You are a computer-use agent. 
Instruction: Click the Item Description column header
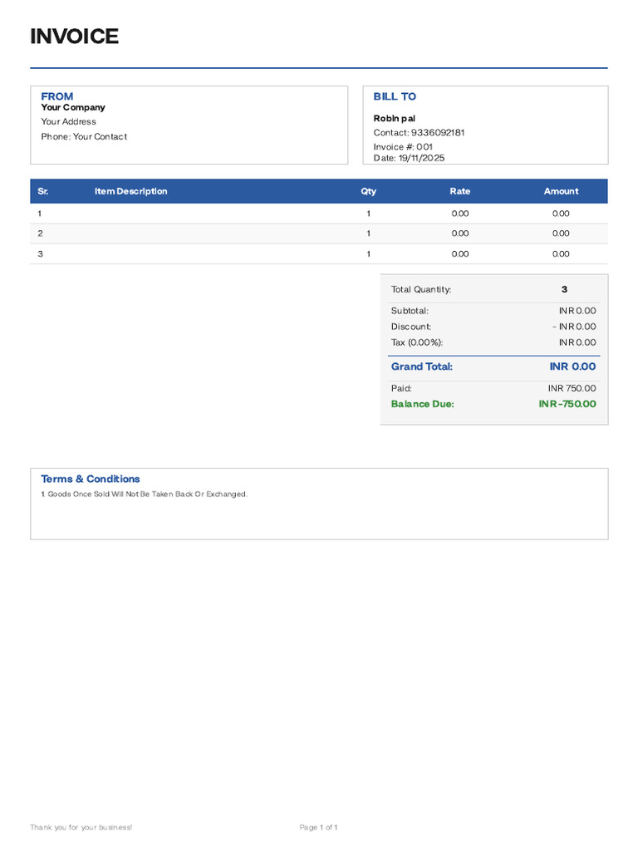[x=130, y=191]
